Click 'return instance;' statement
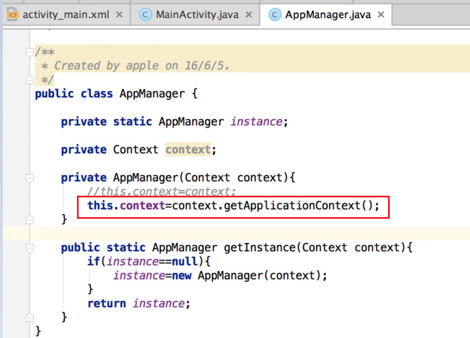This screenshot has height=338, width=470. (x=139, y=304)
